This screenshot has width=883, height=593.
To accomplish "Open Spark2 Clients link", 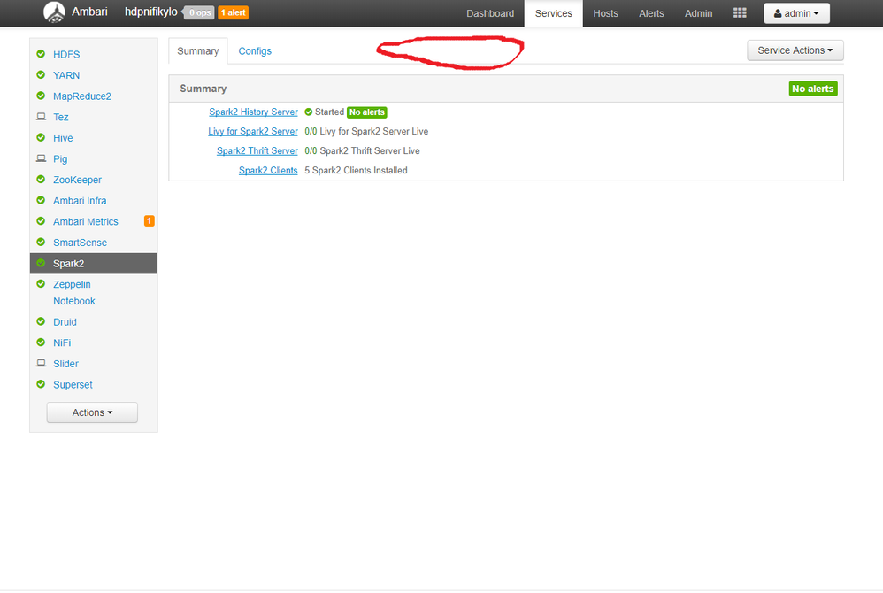I will (268, 170).
